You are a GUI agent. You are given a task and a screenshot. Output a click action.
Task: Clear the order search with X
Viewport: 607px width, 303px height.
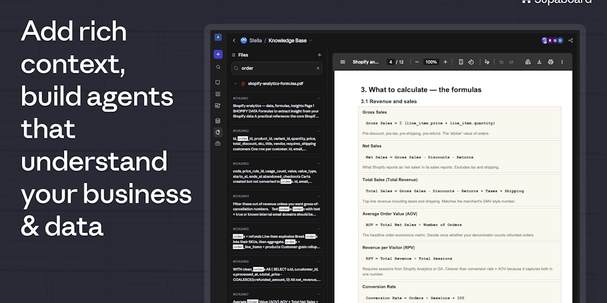[x=318, y=68]
